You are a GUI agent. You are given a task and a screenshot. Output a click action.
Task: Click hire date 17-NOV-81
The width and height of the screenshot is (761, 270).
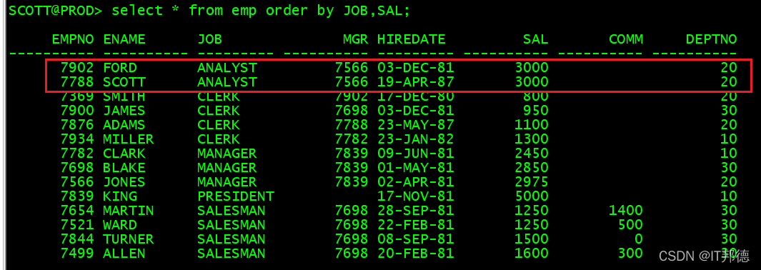[x=415, y=196]
